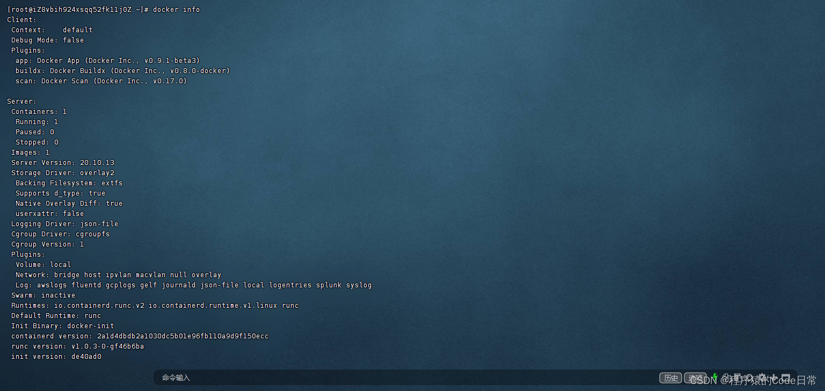Click the 'Images: 1' line
Screen dimensions: 825x391
click(31, 153)
